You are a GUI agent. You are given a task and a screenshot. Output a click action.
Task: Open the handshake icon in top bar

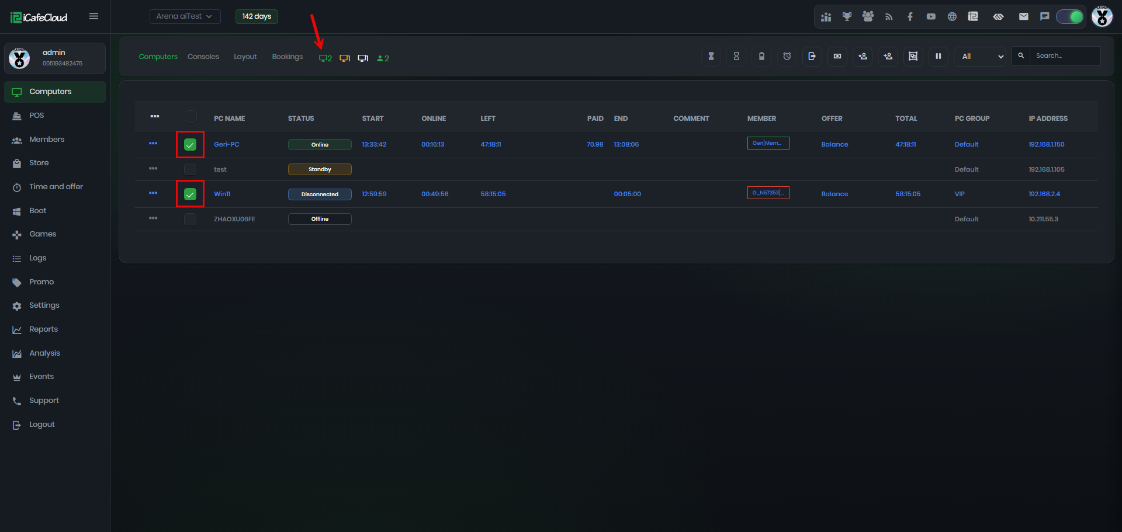coord(998,17)
